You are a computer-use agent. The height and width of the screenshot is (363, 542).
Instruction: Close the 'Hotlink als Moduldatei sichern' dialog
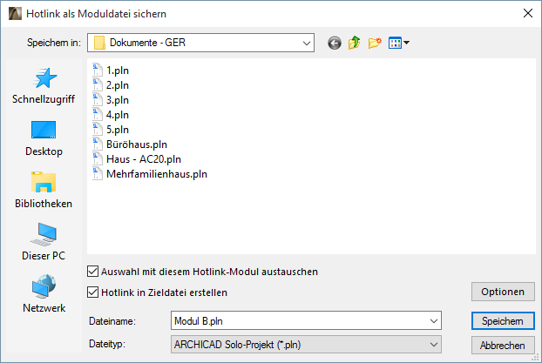coord(528,13)
